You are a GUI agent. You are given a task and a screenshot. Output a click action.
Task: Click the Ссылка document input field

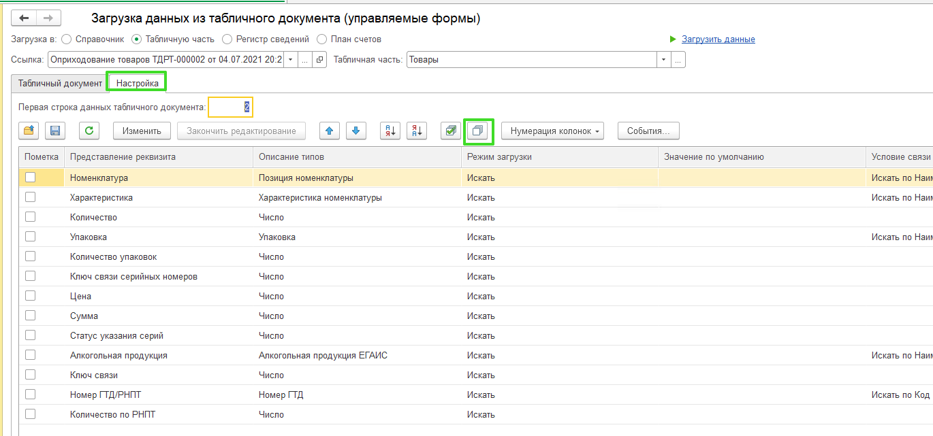[x=165, y=60]
